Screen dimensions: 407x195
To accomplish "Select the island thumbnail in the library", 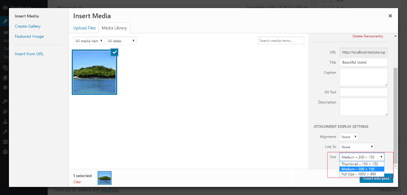I will click(x=94, y=72).
